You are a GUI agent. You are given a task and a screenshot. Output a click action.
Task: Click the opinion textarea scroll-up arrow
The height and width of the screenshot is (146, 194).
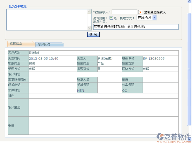coord(89,12)
